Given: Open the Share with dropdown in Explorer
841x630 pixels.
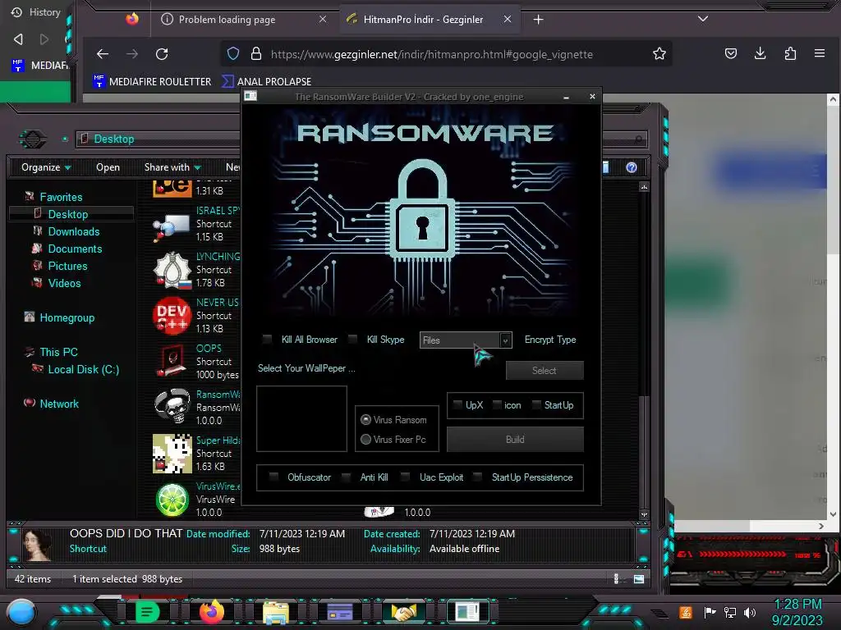Looking at the screenshot, I should click(172, 167).
